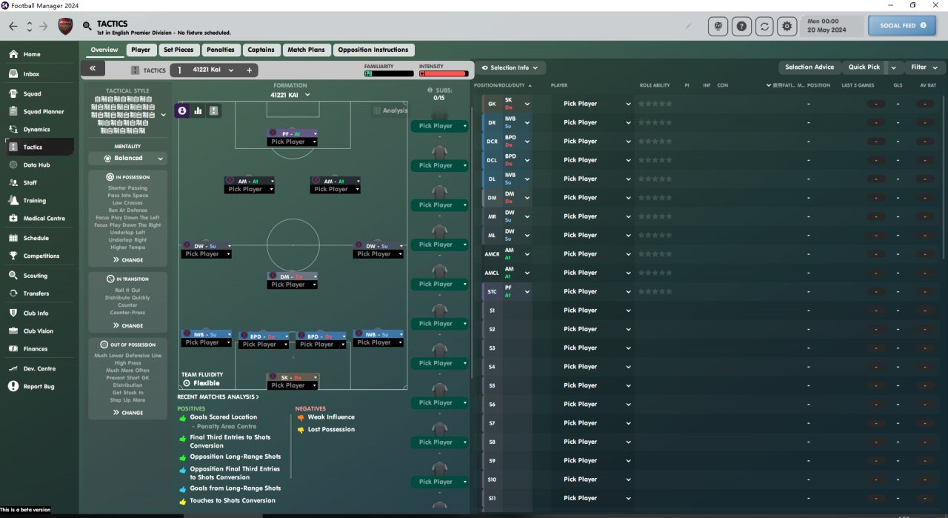Switch to the Set Pieces tab
Screen dimensions: 948x518
point(178,50)
